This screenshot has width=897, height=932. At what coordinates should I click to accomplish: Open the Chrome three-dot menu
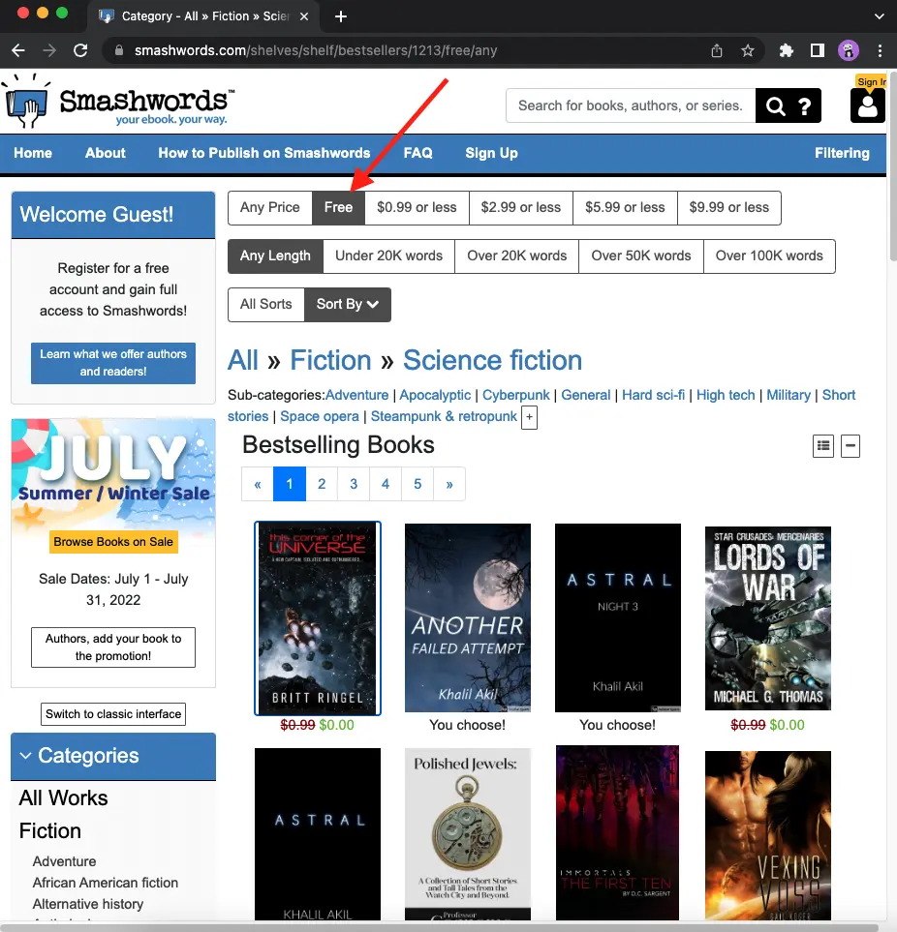coord(880,50)
